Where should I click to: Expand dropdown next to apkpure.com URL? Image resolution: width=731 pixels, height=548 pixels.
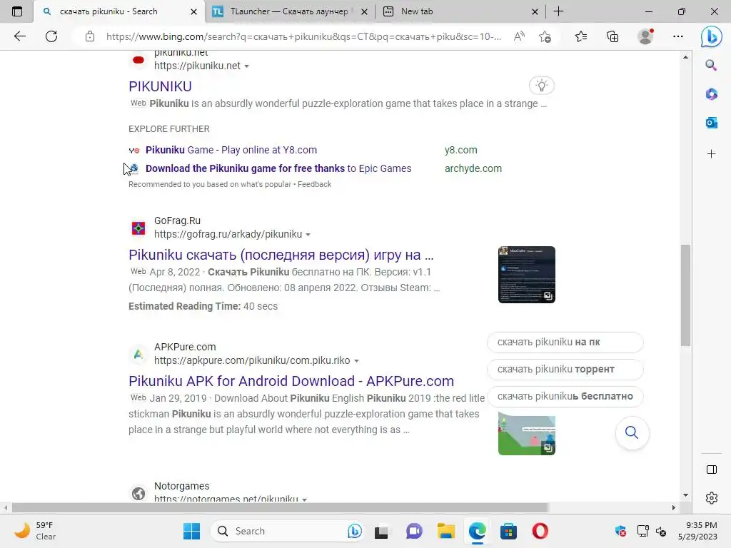click(357, 360)
